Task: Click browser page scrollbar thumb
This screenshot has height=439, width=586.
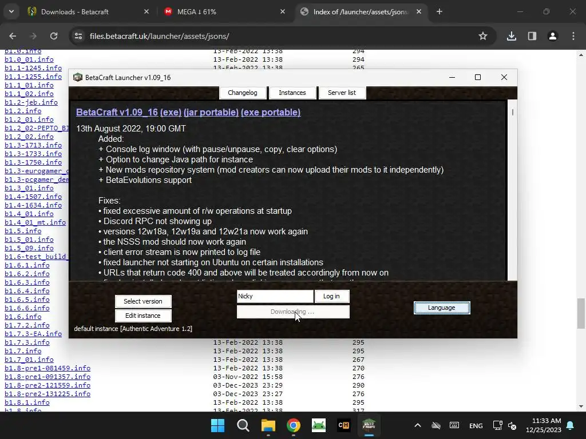Action: 581,313
